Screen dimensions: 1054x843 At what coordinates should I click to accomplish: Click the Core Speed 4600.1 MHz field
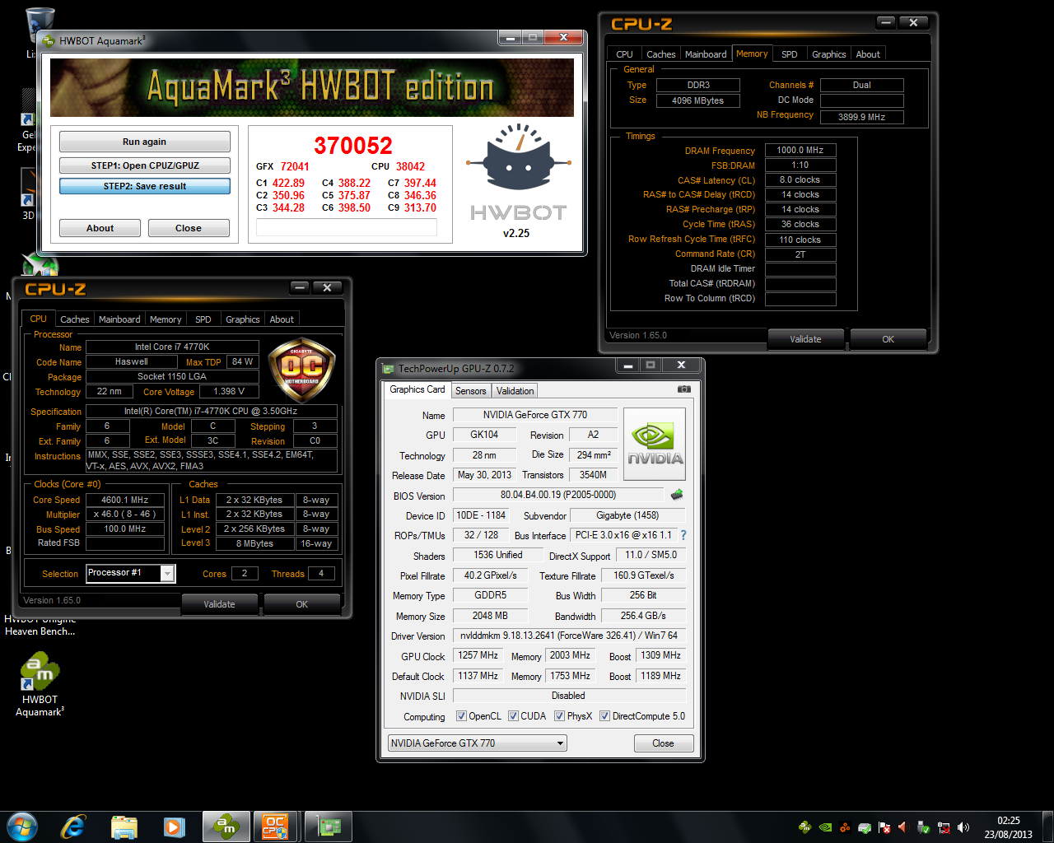point(125,500)
